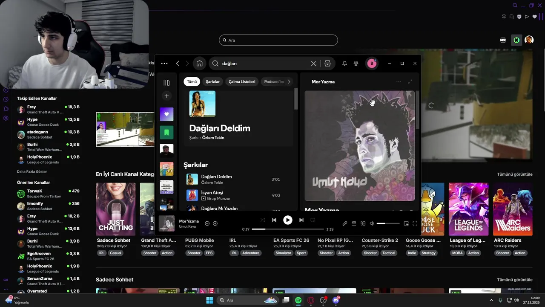Open more options in Mor Yazma panel
Viewport: 545px width, 307px height.
pos(399,81)
